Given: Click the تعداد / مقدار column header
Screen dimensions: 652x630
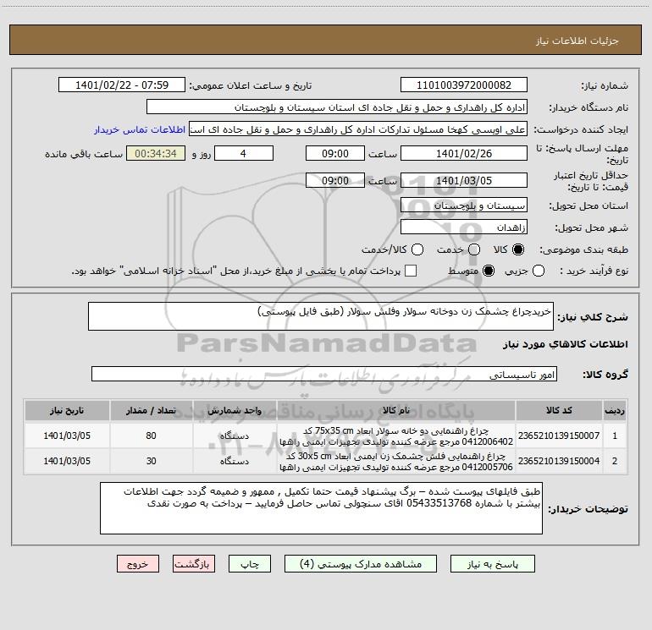Looking at the screenshot, I should (x=151, y=410).
